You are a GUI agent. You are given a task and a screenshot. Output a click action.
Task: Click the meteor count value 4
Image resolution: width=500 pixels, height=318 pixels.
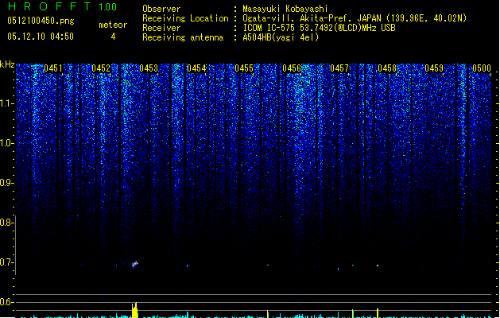point(113,37)
